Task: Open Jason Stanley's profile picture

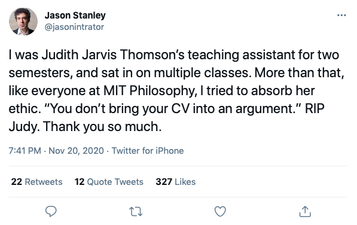Action: pos(23,22)
